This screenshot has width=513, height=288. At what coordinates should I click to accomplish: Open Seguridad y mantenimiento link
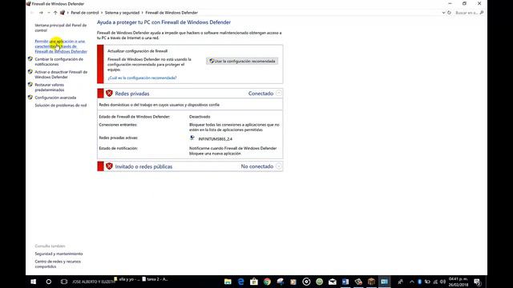(59, 254)
